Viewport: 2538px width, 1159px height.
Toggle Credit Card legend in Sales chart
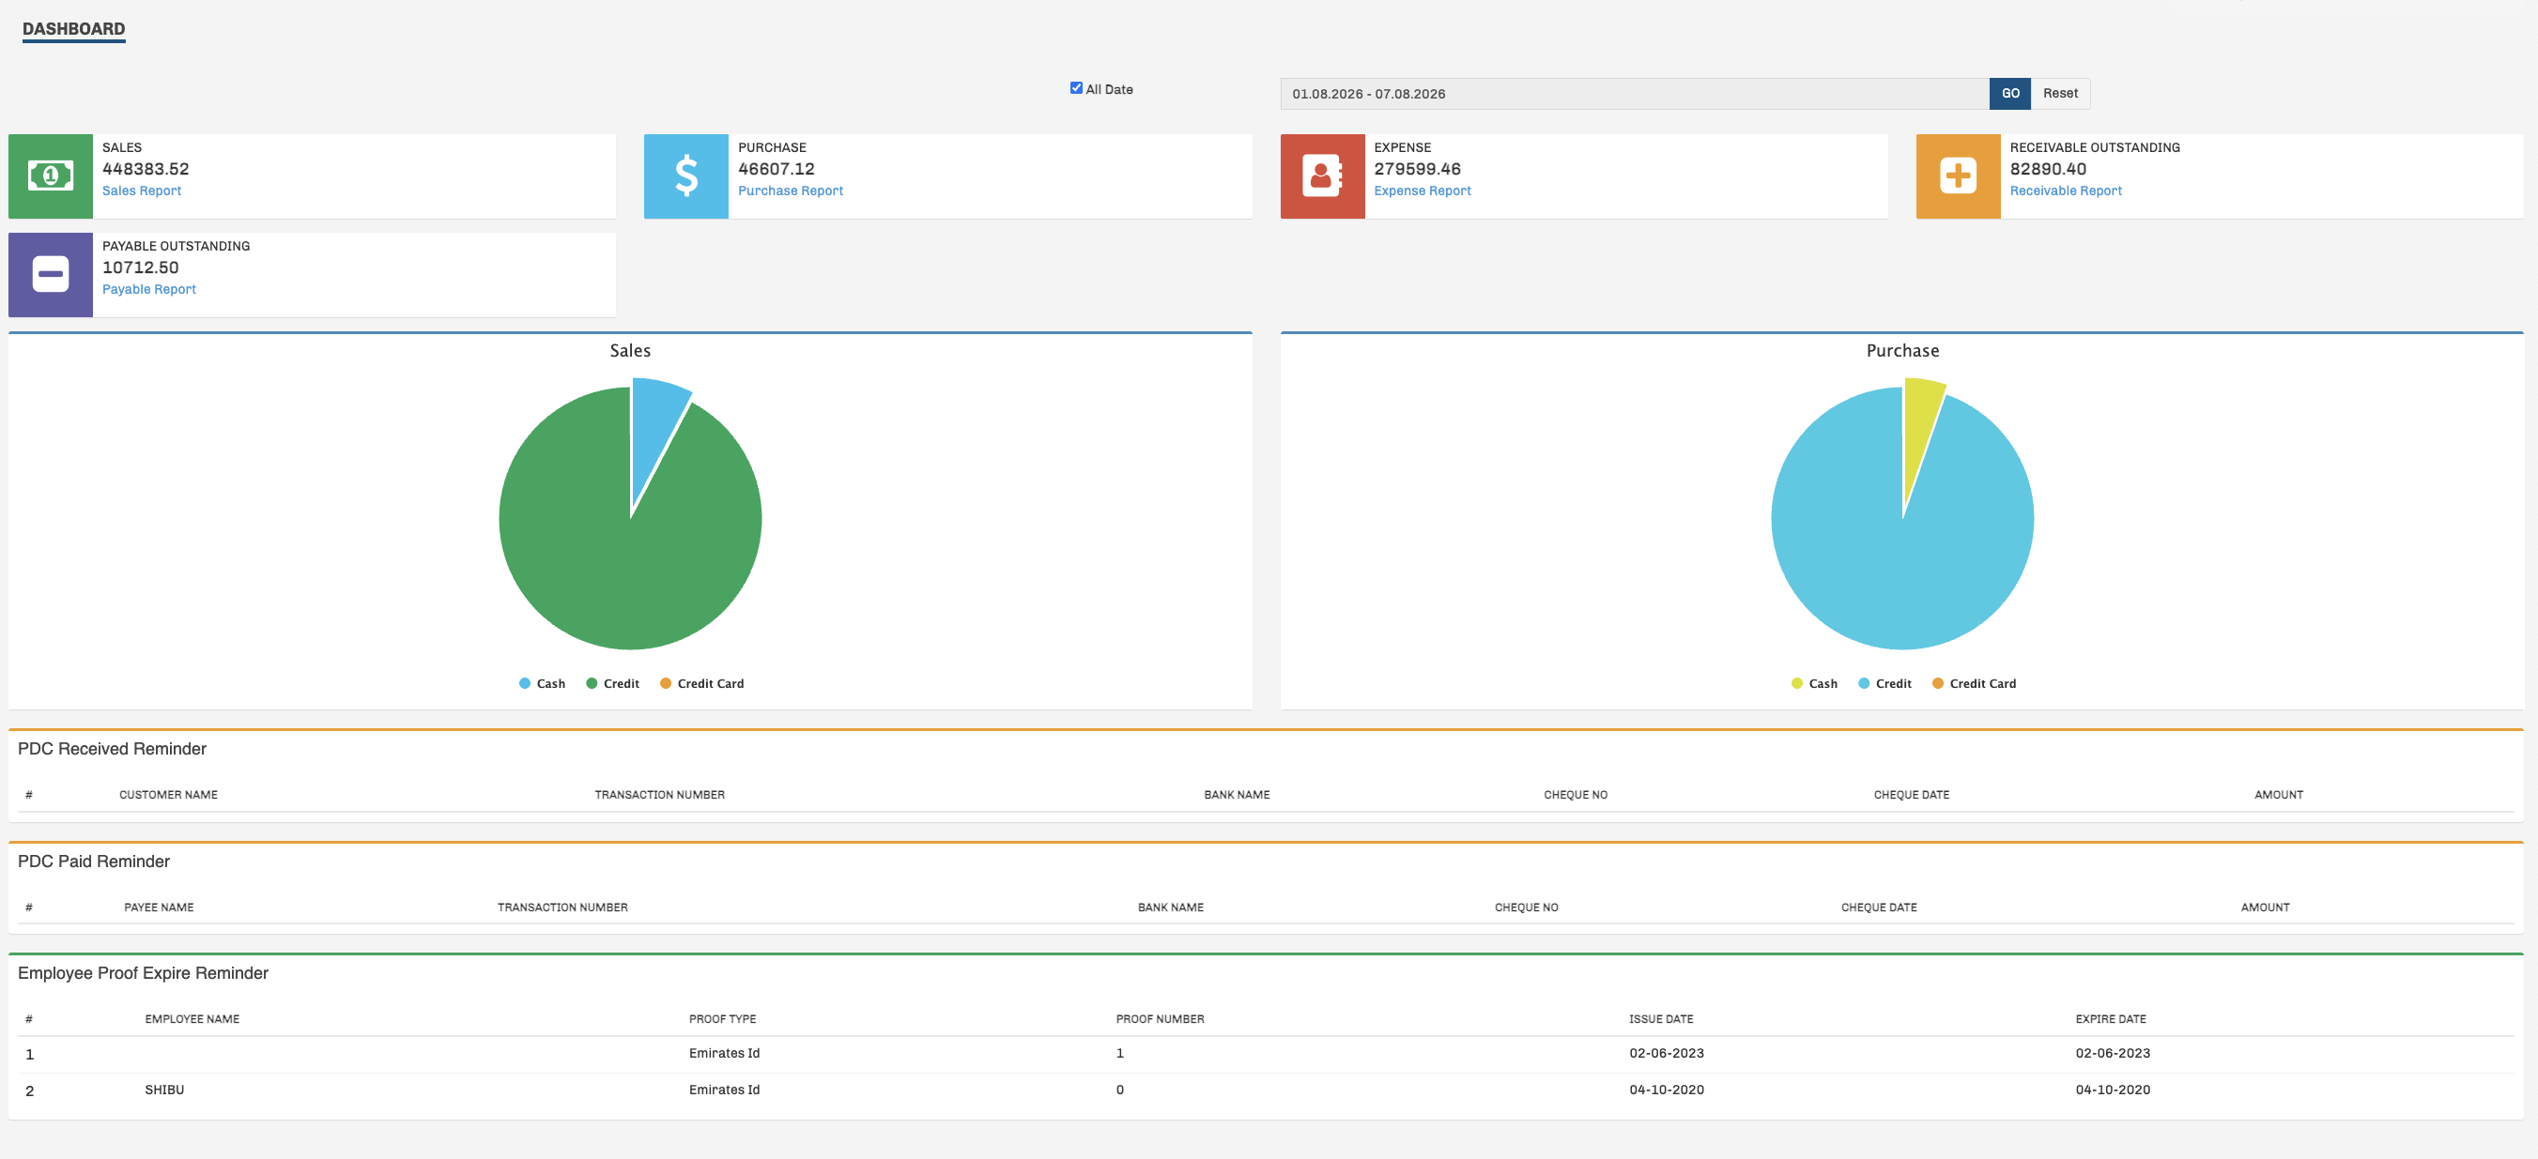[x=701, y=683]
